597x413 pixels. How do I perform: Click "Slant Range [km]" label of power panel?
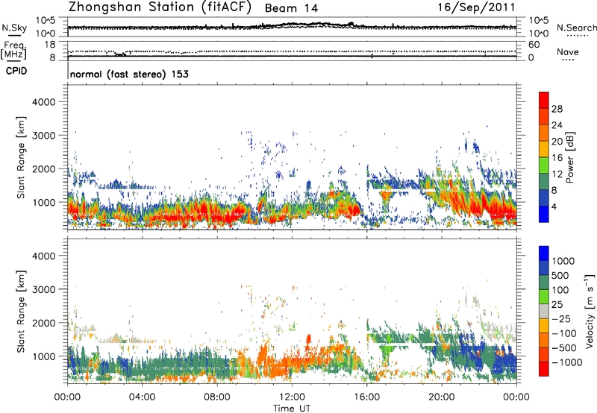coord(21,157)
